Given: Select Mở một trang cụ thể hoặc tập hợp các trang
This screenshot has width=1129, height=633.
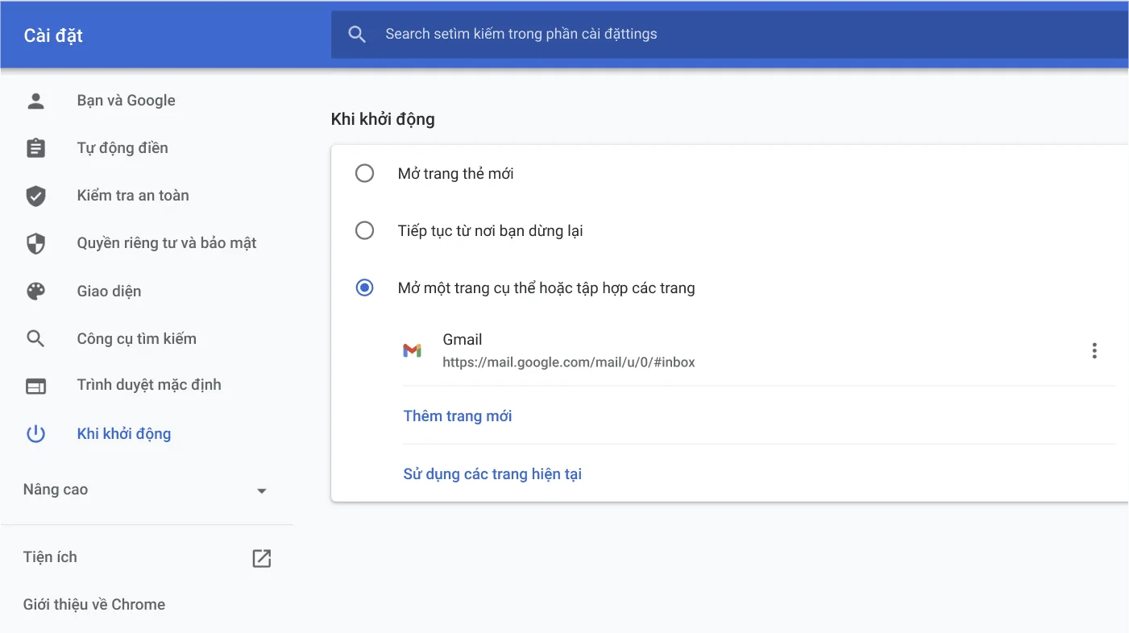Looking at the screenshot, I should click(x=364, y=288).
